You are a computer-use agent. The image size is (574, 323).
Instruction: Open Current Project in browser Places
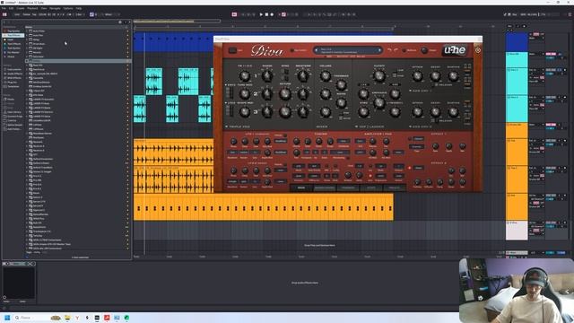click(14, 117)
